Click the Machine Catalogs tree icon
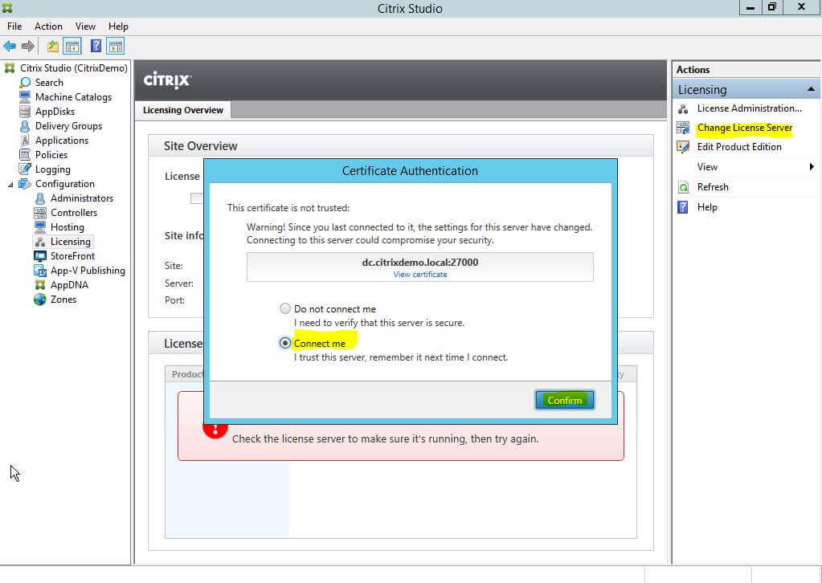This screenshot has width=822, height=583. 25,97
